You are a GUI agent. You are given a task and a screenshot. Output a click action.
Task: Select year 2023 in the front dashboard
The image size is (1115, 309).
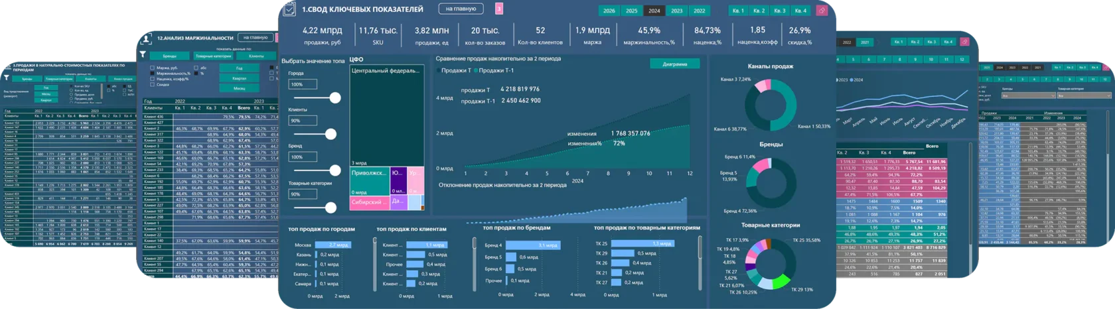(677, 11)
